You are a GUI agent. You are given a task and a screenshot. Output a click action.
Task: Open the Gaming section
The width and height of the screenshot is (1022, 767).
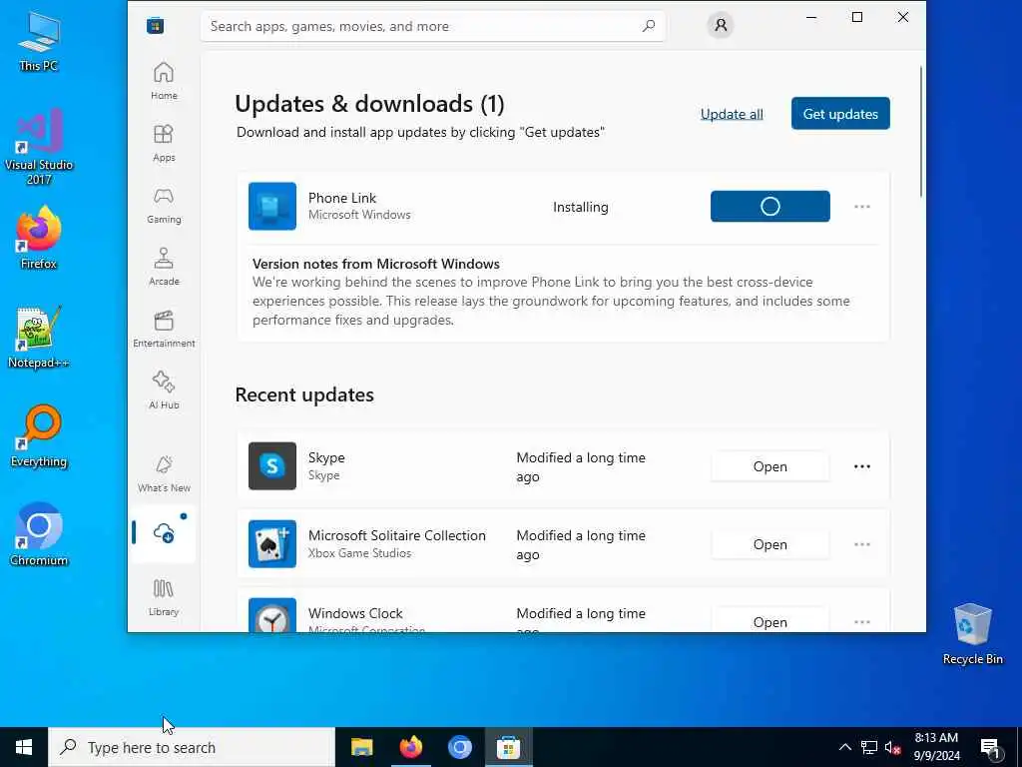pos(164,205)
